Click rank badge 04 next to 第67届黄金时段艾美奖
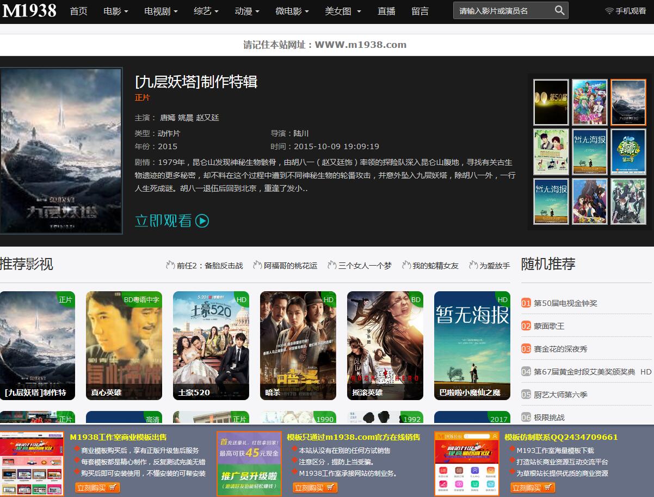 (526, 372)
